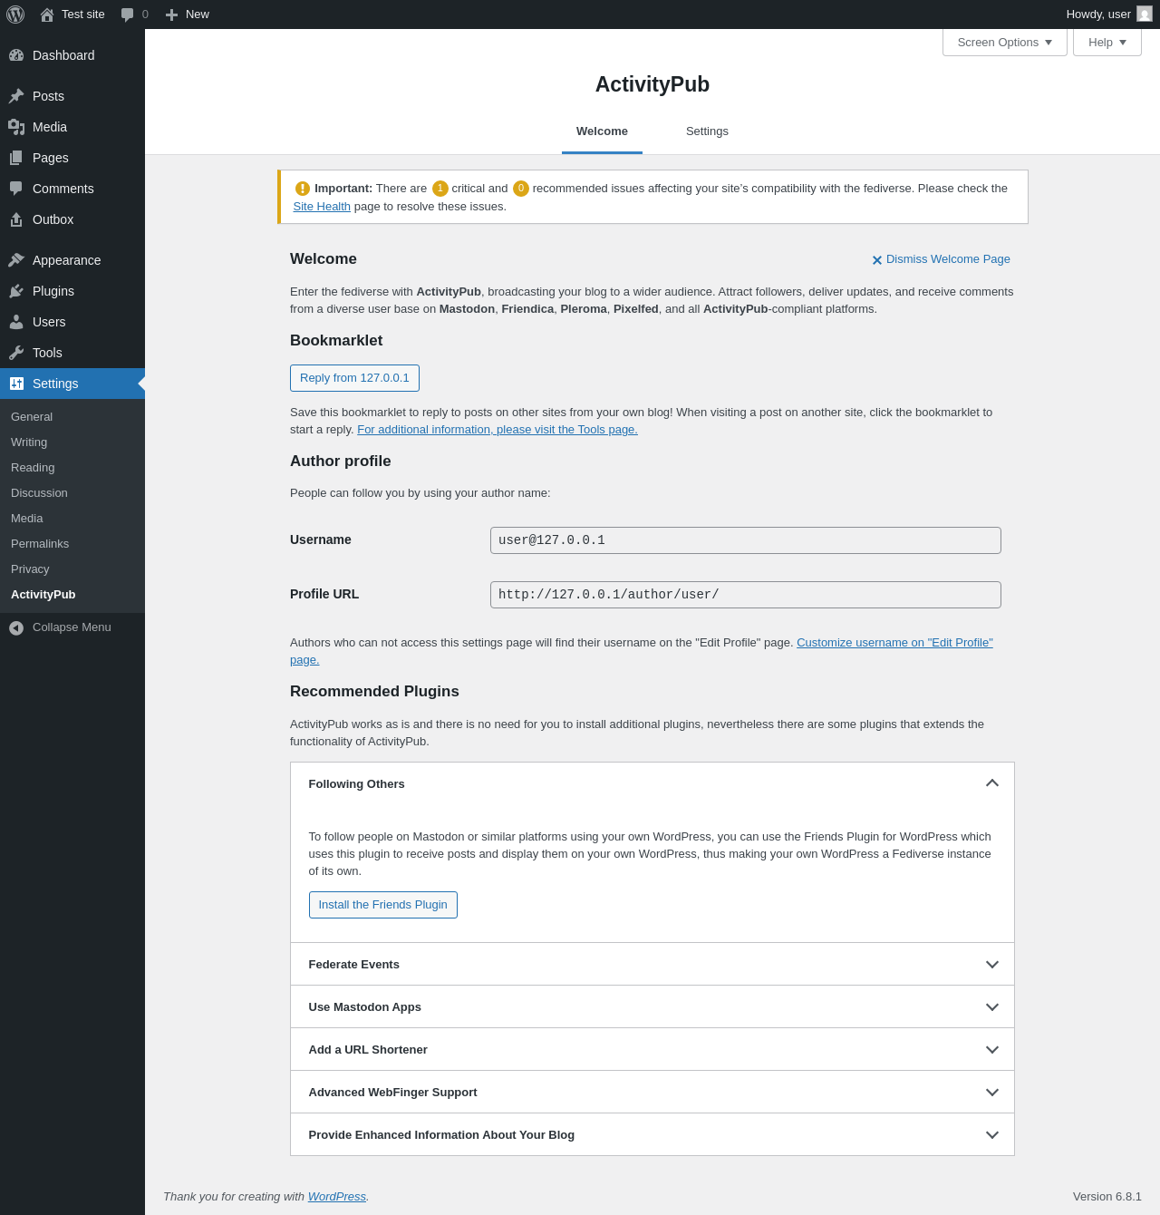Click the comments bubble icon in admin bar
Viewport: 1160px width, 1215px height.
pyautogui.click(x=128, y=15)
